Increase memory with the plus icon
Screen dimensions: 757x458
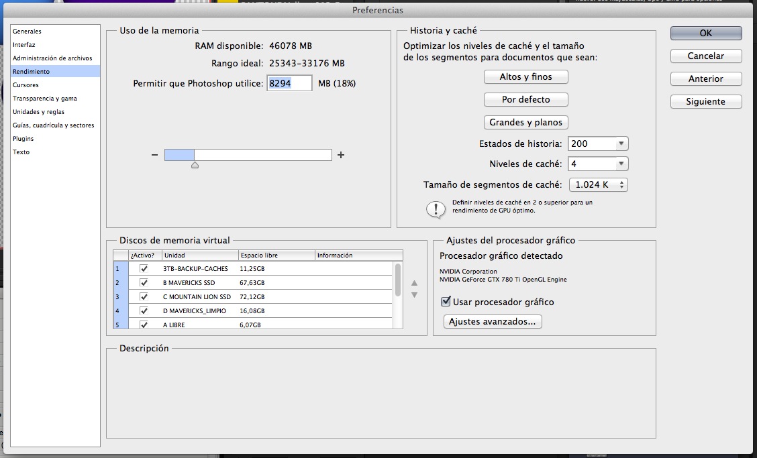pyautogui.click(x=341, y=155)
